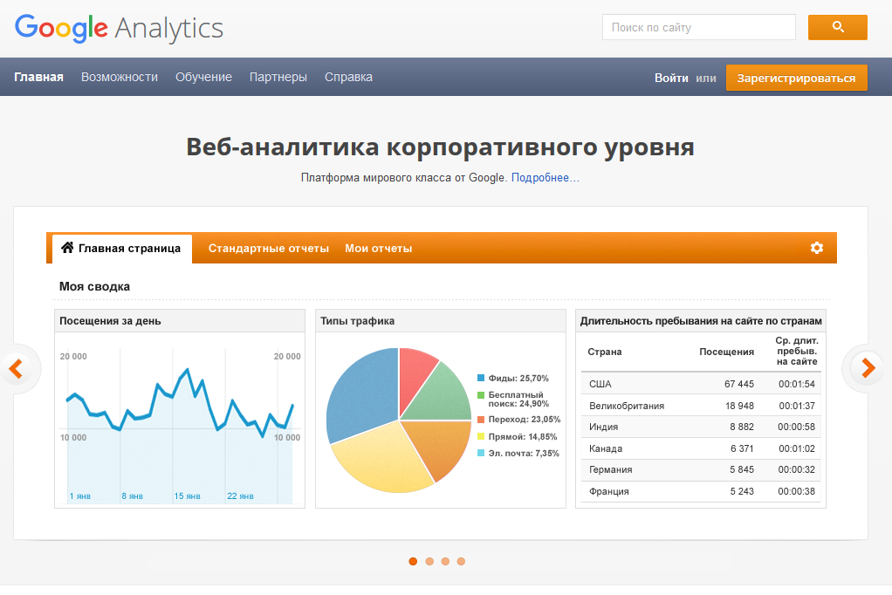This screenshot has height=595, width=892.
Task: Click the orange Переход legend swatch
Action: 481,420
